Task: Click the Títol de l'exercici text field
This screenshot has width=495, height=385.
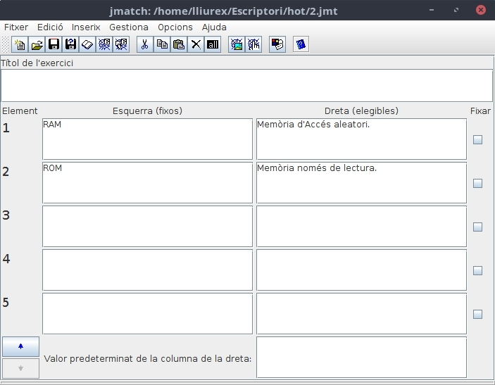Action: pos(246,85)
